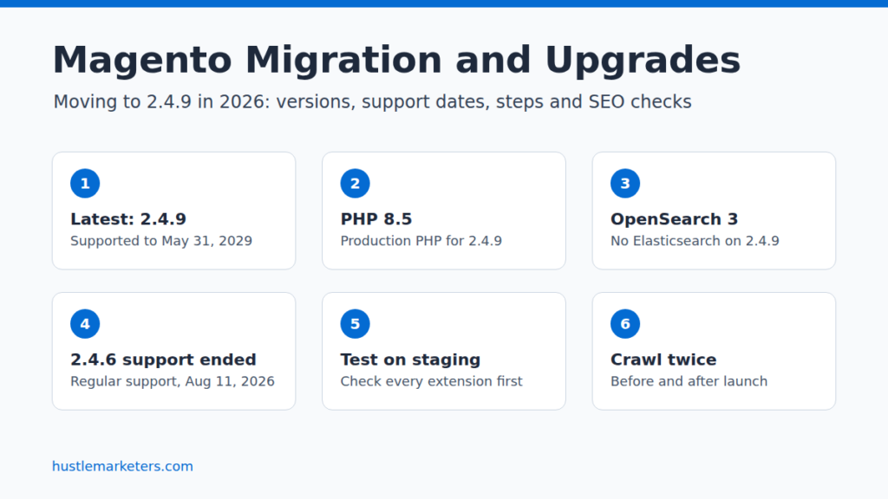
Task: Click 'Before and after launch' text
Action: [689, 381]
